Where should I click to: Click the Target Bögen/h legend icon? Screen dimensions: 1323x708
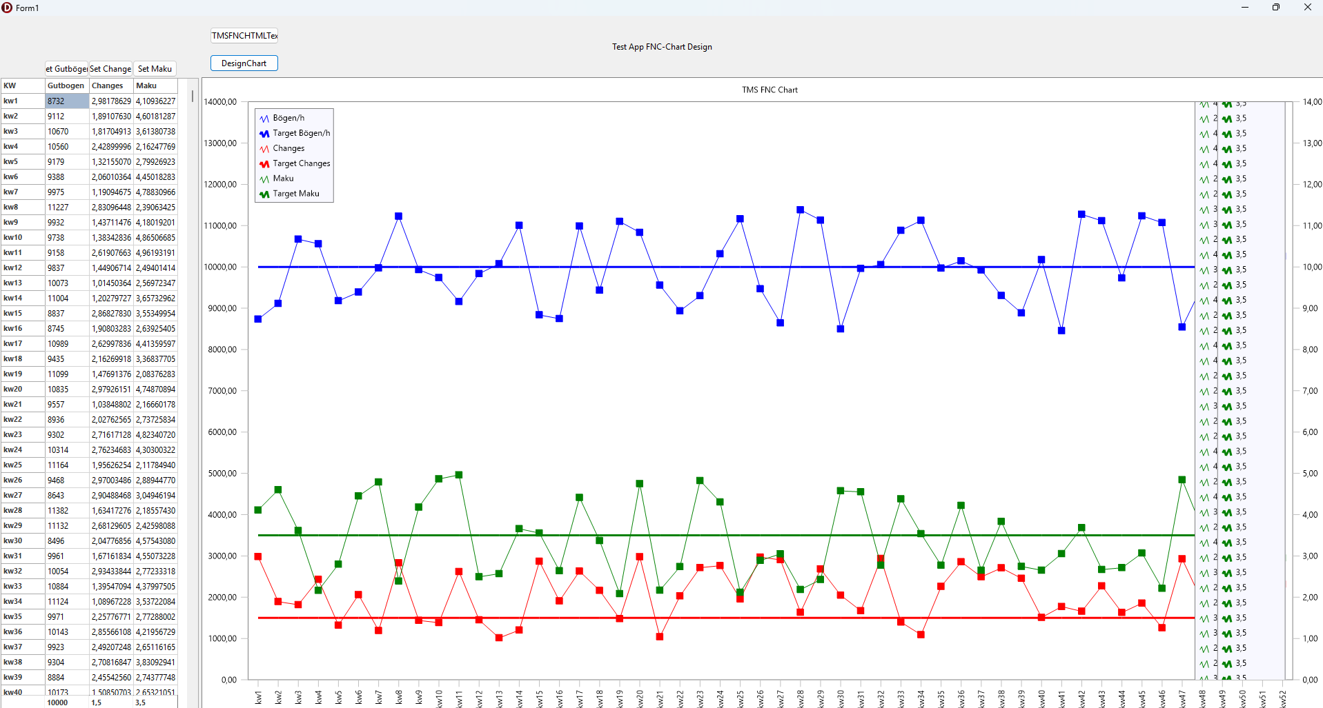click(264, 134)
